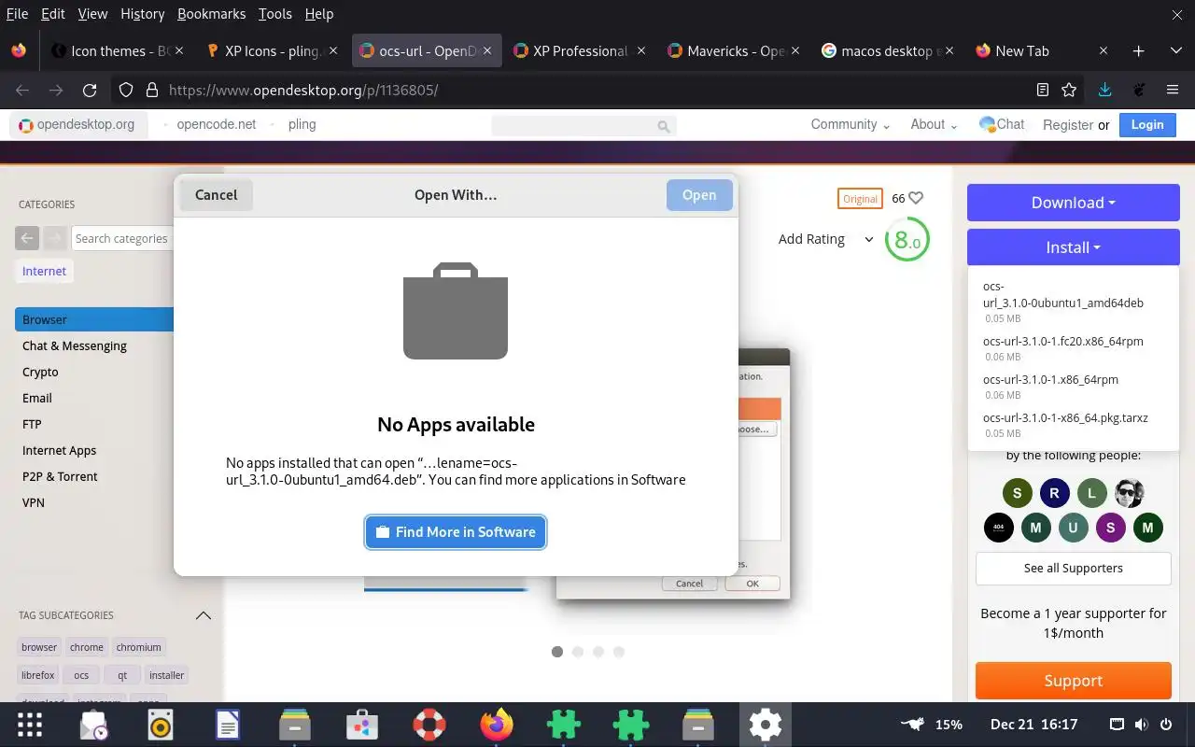Screen dimensions: 1195x747
Task: Switch to the Mavericks tab
Action: point(734,51)
